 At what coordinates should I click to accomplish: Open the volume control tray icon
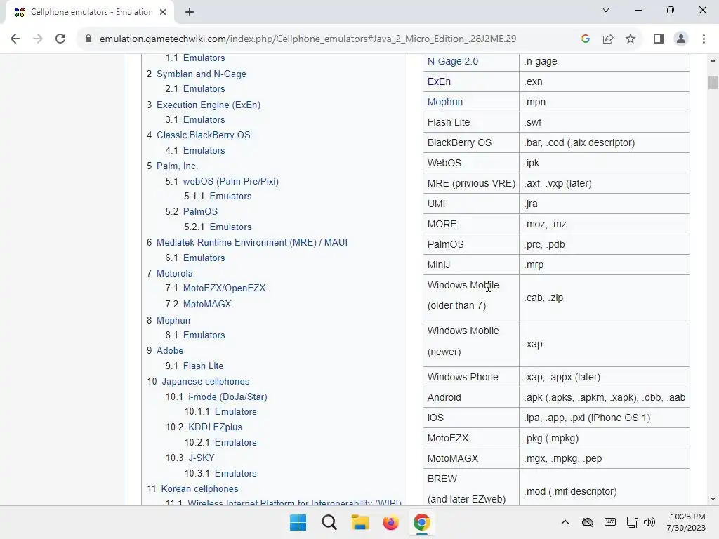(x=649, y=522)
